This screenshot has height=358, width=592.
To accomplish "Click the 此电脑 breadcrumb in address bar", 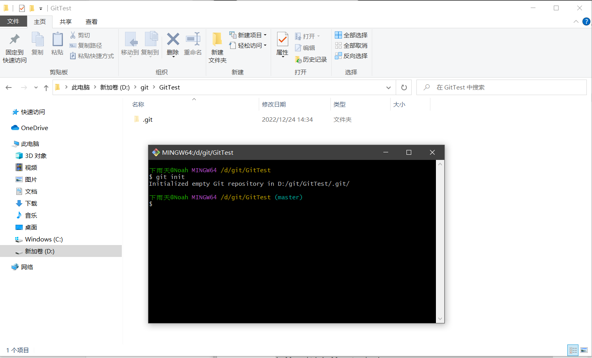I will (80, 88).
